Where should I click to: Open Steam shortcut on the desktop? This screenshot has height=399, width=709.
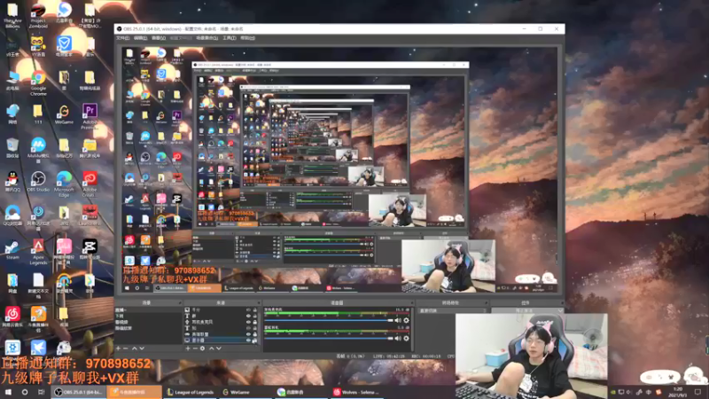tap(12, 249)
